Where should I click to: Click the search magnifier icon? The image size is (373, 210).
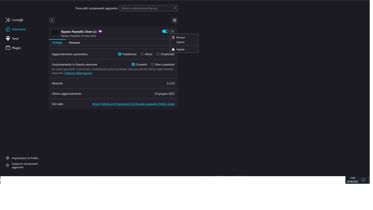pos(175,8)
